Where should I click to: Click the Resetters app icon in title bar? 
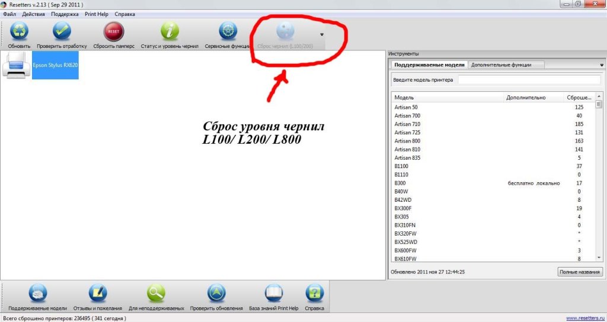[4, 4]
